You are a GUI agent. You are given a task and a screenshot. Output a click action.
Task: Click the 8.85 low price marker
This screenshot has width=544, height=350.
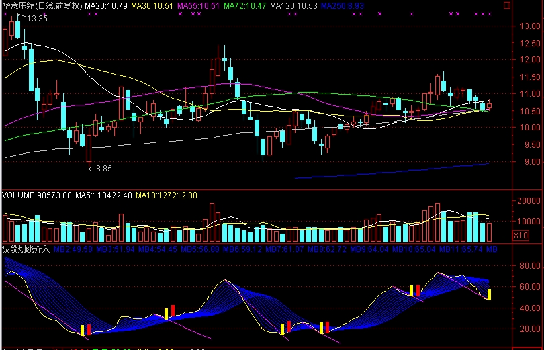coord(103,168)
